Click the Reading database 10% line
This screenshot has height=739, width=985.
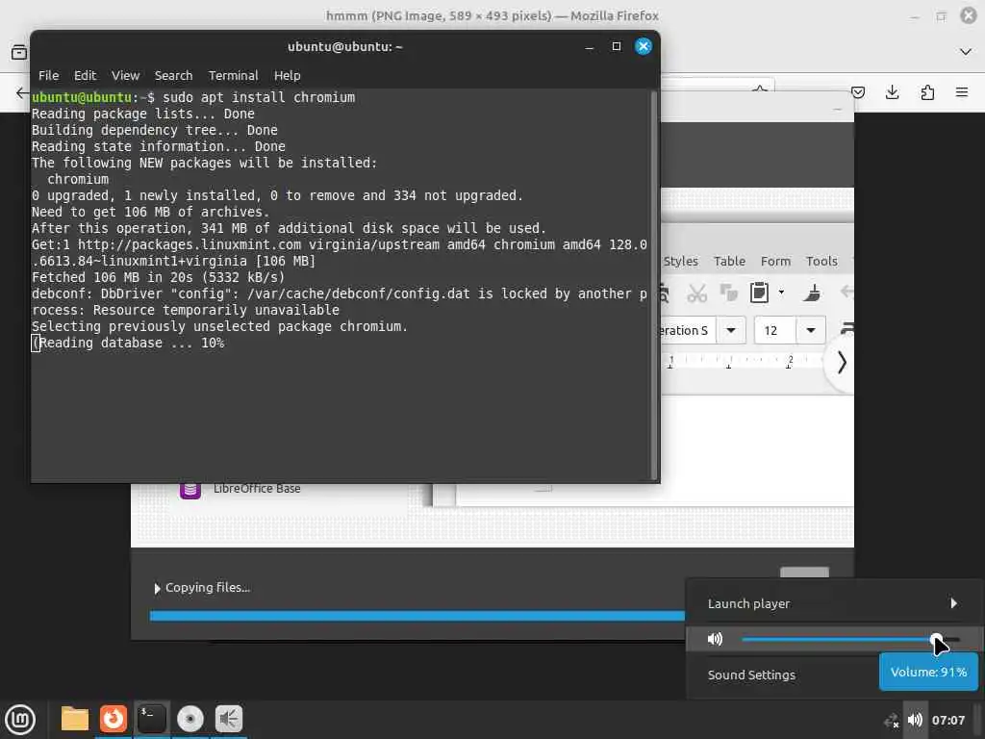pyautogui.click(x=128, y=344)
